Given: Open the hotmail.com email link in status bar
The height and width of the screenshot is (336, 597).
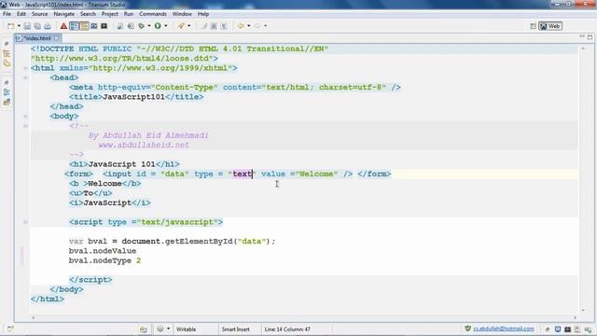Looking at the screenshot, I should click(x=504, y=329).
